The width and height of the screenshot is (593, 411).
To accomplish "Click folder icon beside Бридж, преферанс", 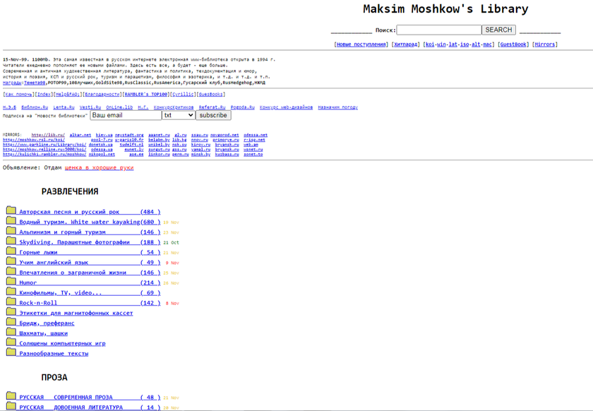I will (x=11, y=322).
